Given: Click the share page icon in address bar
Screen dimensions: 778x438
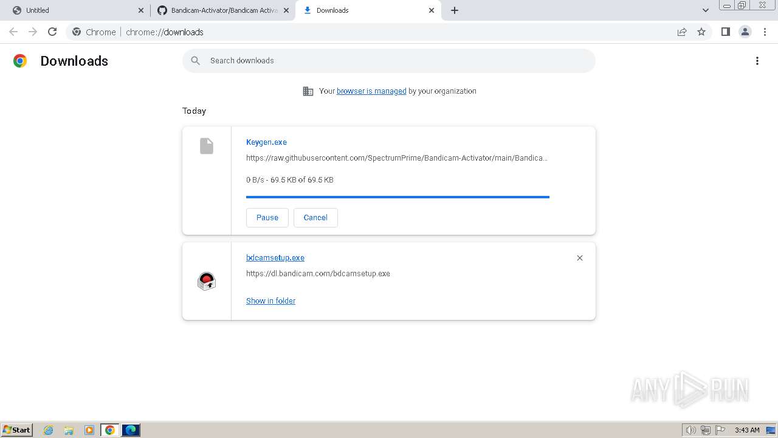Looking at the screenshot, I should pos(682,32).
